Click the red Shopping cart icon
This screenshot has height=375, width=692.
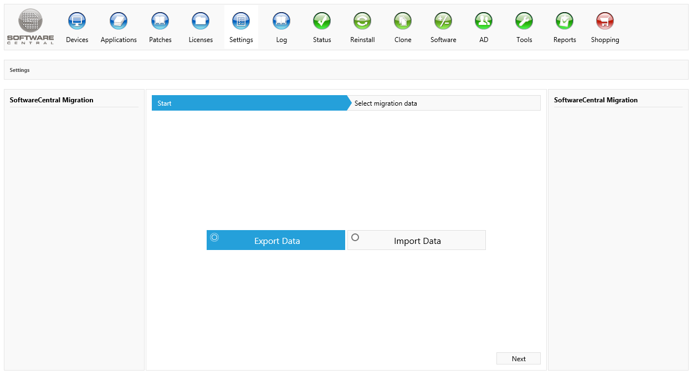coord(605,22)
